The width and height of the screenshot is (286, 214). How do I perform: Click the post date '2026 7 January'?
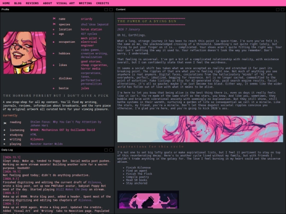click(x=128, y=29)
